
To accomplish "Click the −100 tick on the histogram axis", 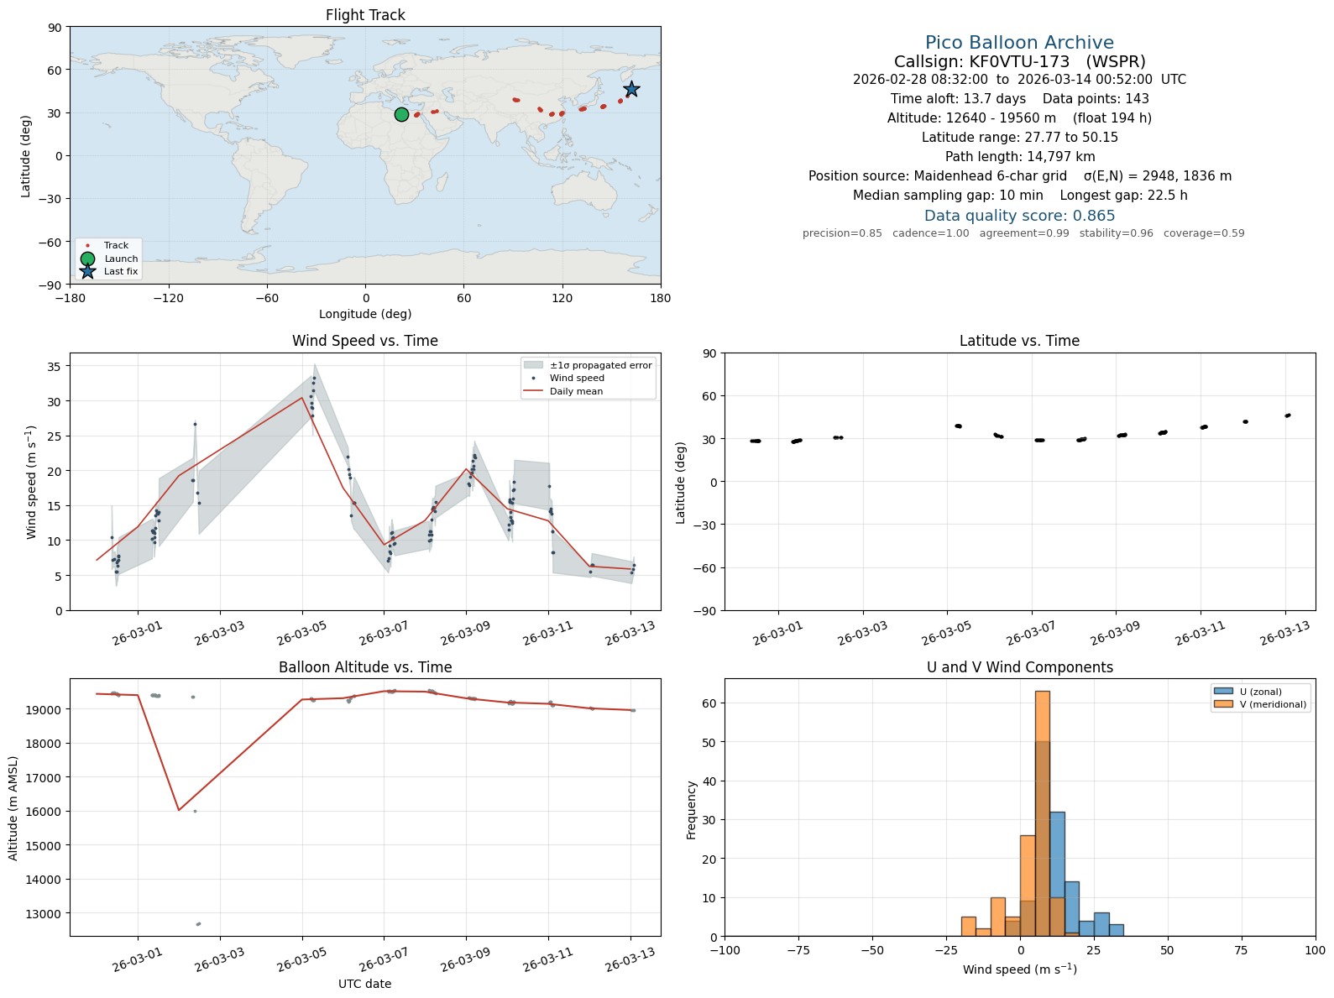I will click(725, 951).
